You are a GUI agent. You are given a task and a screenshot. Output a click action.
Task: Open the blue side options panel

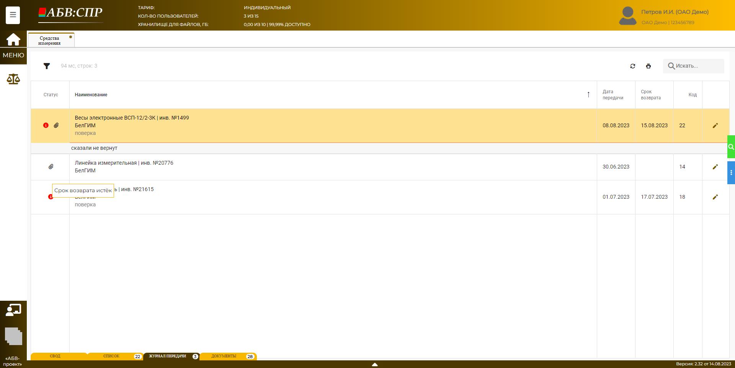(731, 173)
